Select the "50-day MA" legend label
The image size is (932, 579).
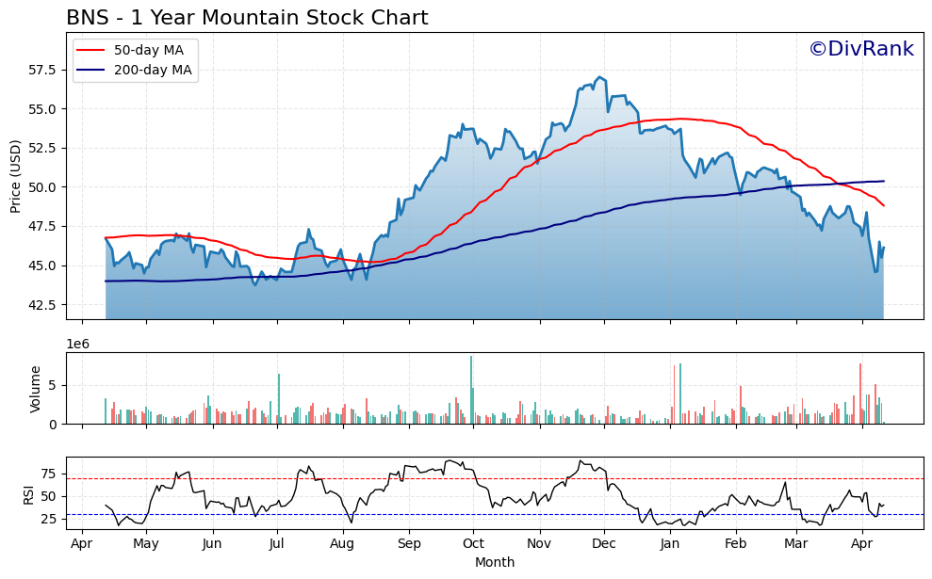(149, 51)
